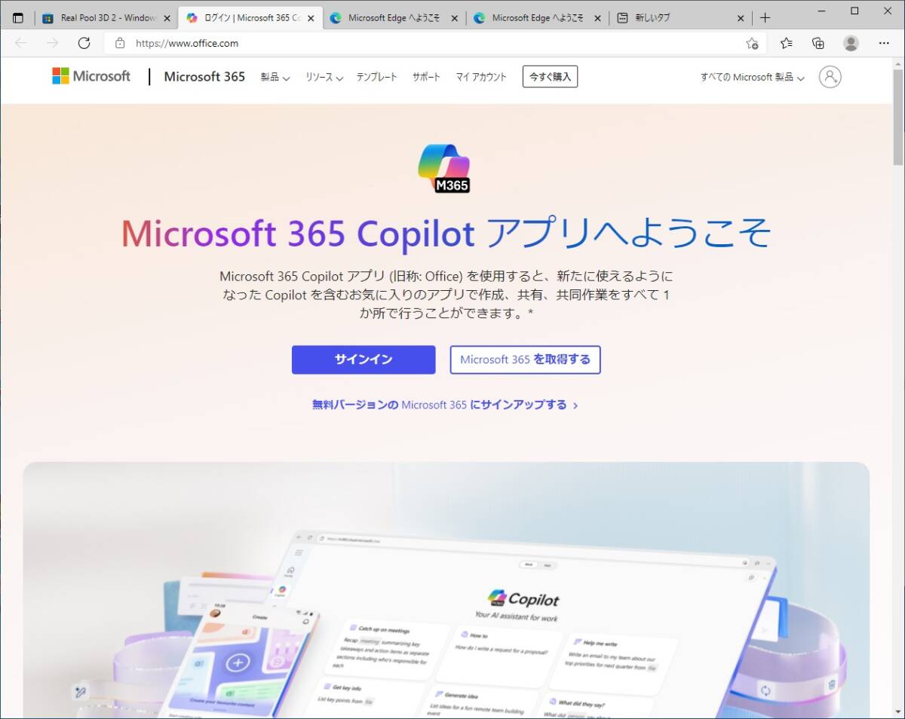Expand the 製品 dropdown menu
The image size is (905, 719).
point(275,77)
